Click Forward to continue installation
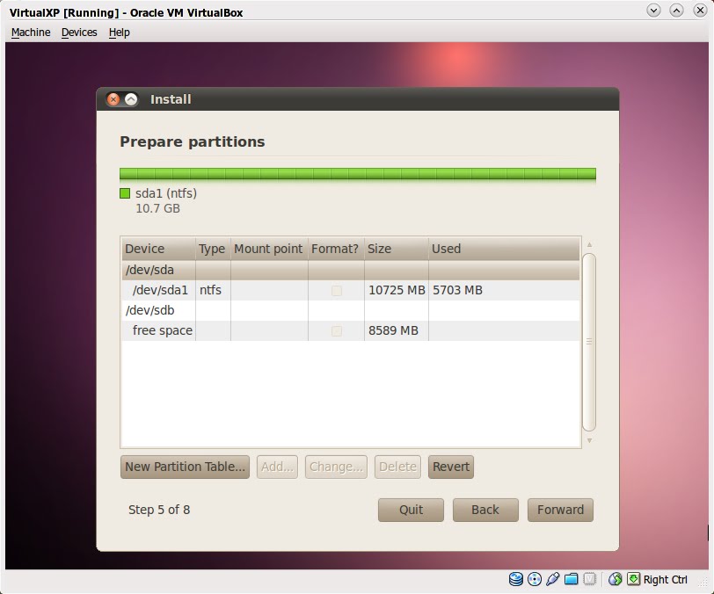This screenshot has width=714, height=594. [560, 510]
